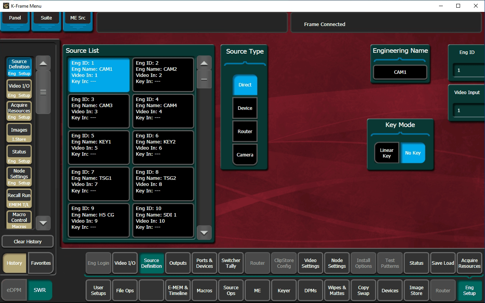Click the K-Frame Menu app icon in title bar

(x=6, y=6)
